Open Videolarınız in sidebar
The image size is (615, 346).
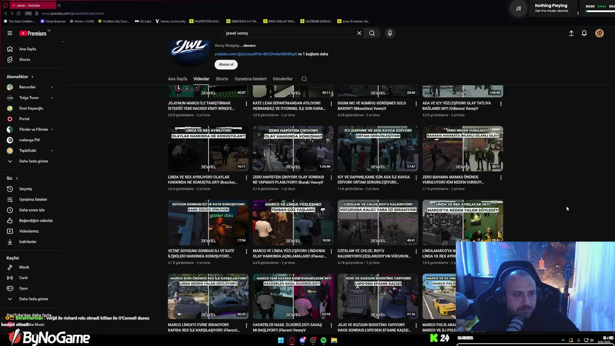[x=32, y=231]
